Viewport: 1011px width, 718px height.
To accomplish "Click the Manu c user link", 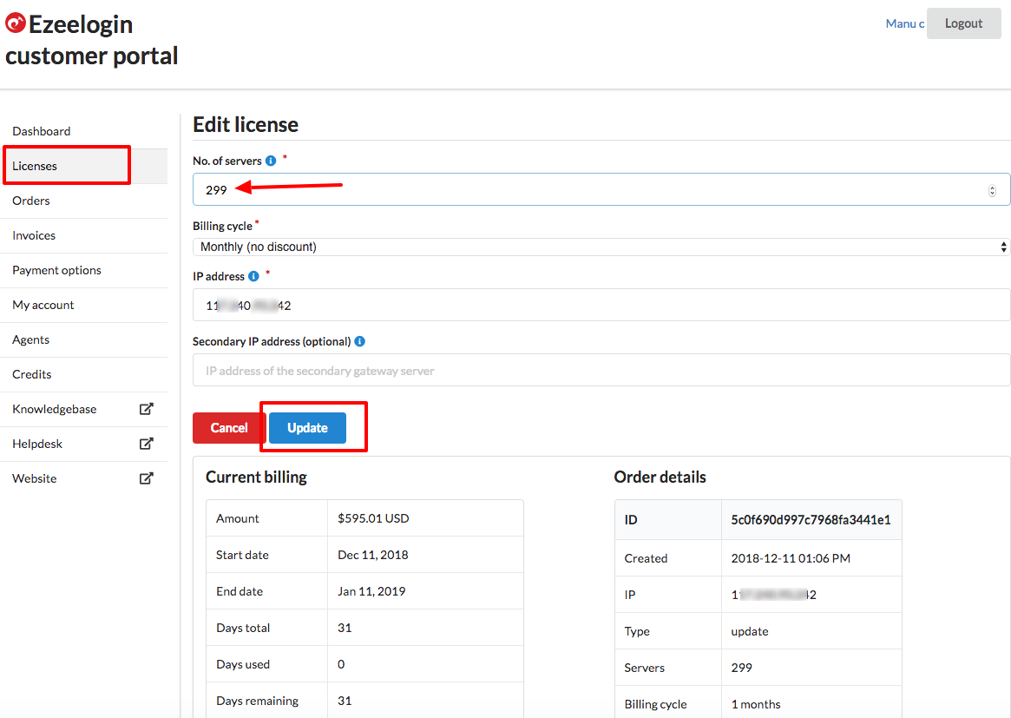I will click(x=904, y=23).
